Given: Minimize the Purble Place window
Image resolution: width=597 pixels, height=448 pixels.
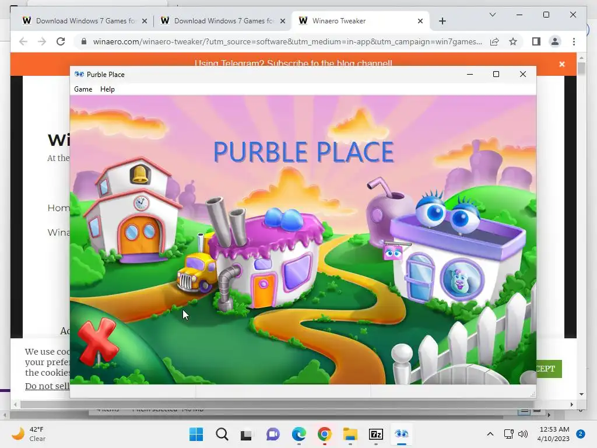Looking at the screenshot, I should pyautogui.click(x=470, y=74).
